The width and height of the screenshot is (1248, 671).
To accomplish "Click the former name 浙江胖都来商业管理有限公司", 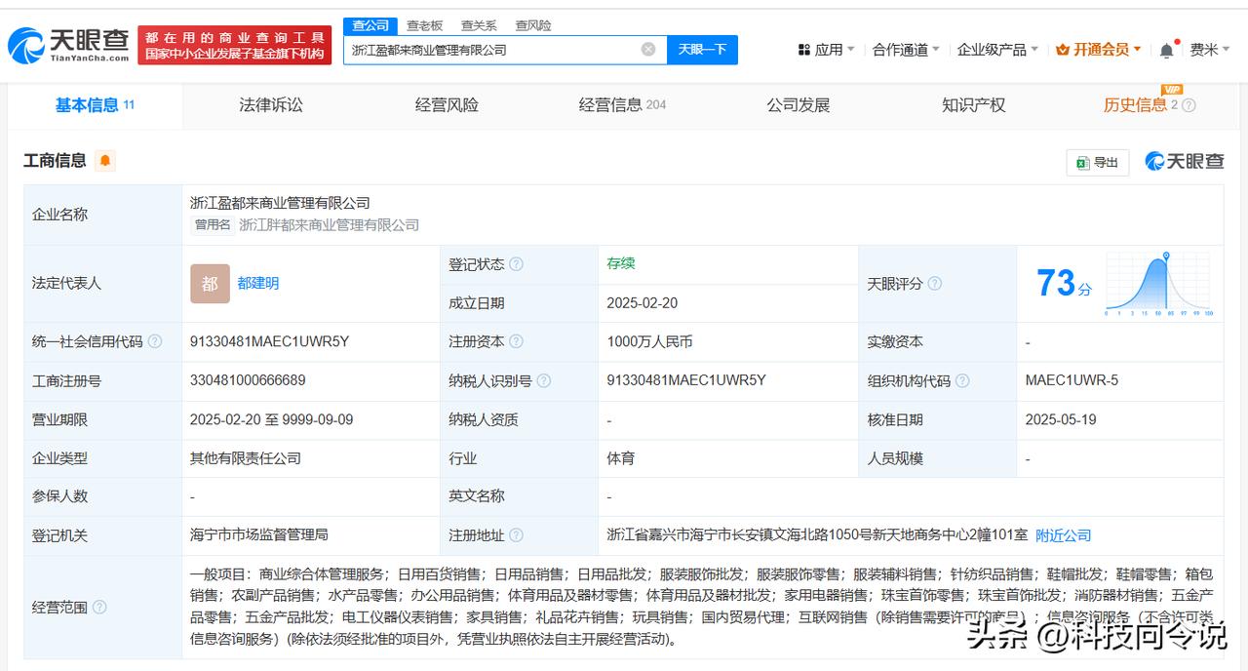I will click(x=329, y=225).
